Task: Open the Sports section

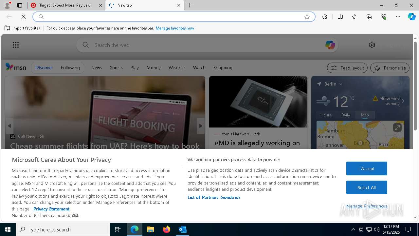Action: [x=116, y=68]
